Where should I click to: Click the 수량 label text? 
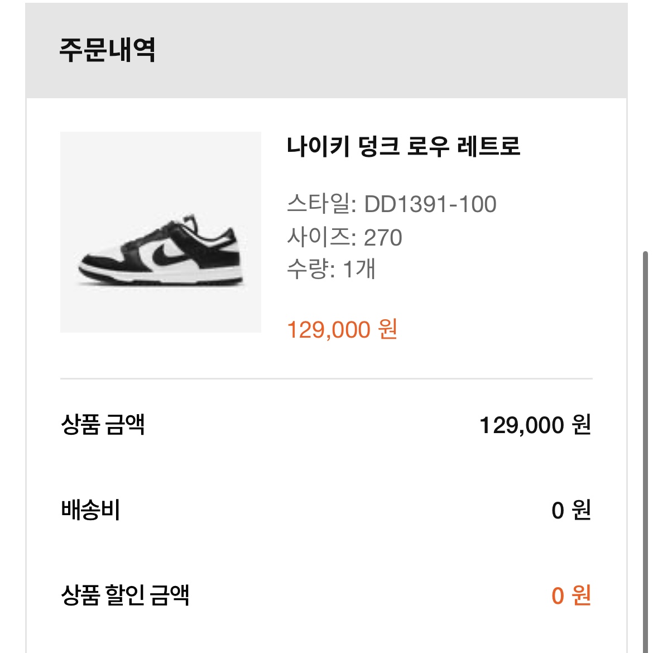click(x=310, y=270)
